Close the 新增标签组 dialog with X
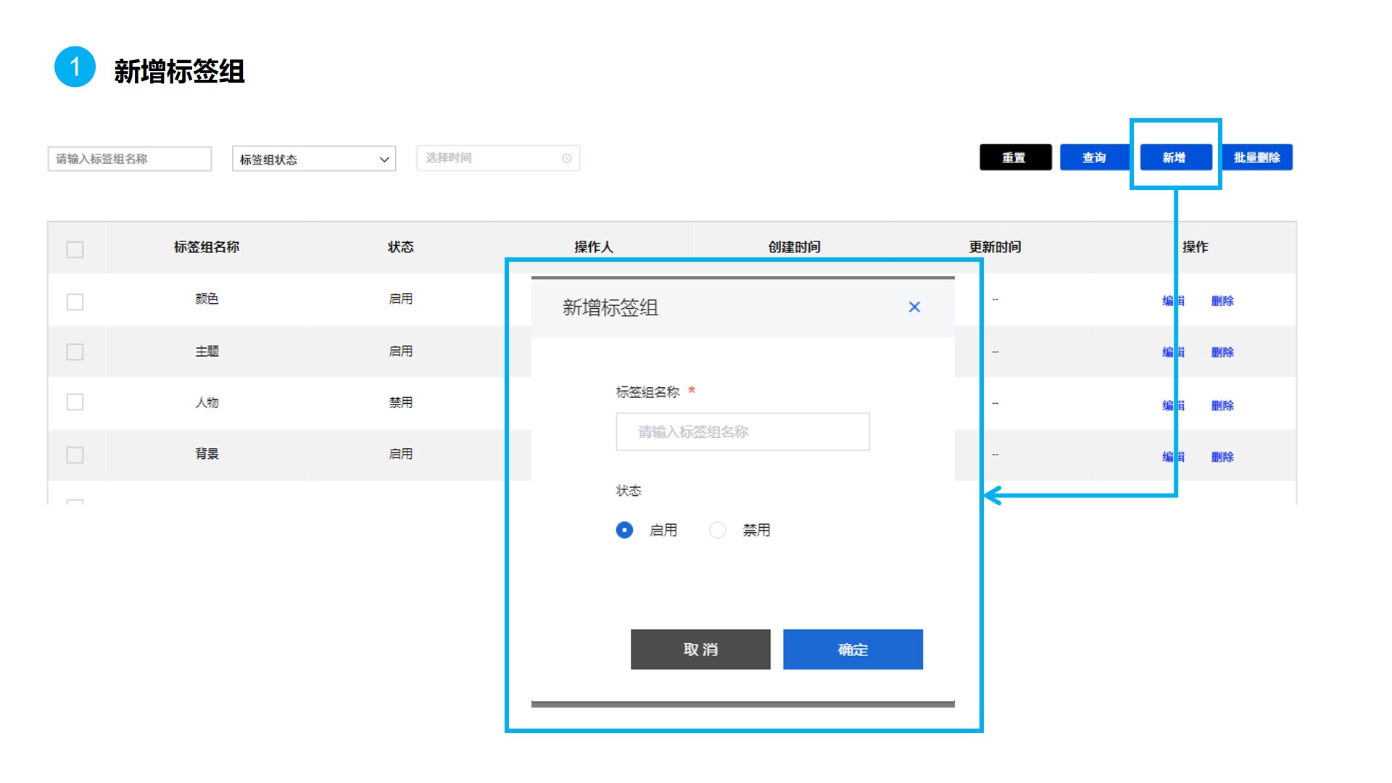 pos(914,307)
